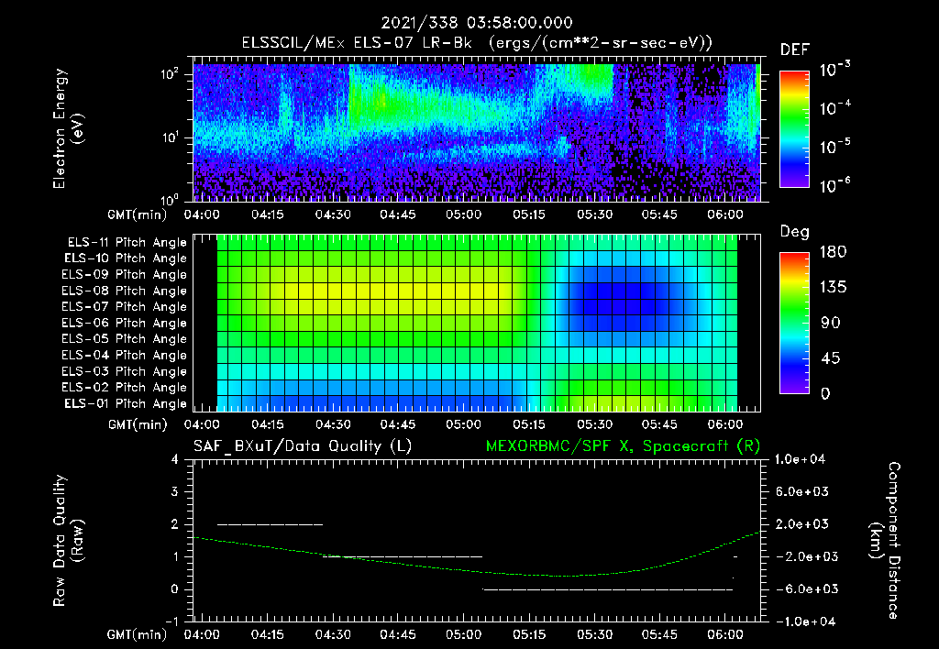The height and width of the screenshot is (649, 939).
Task: Select the 'ELS-03 Pitch Angle' row label
Action: coord(125,372)
